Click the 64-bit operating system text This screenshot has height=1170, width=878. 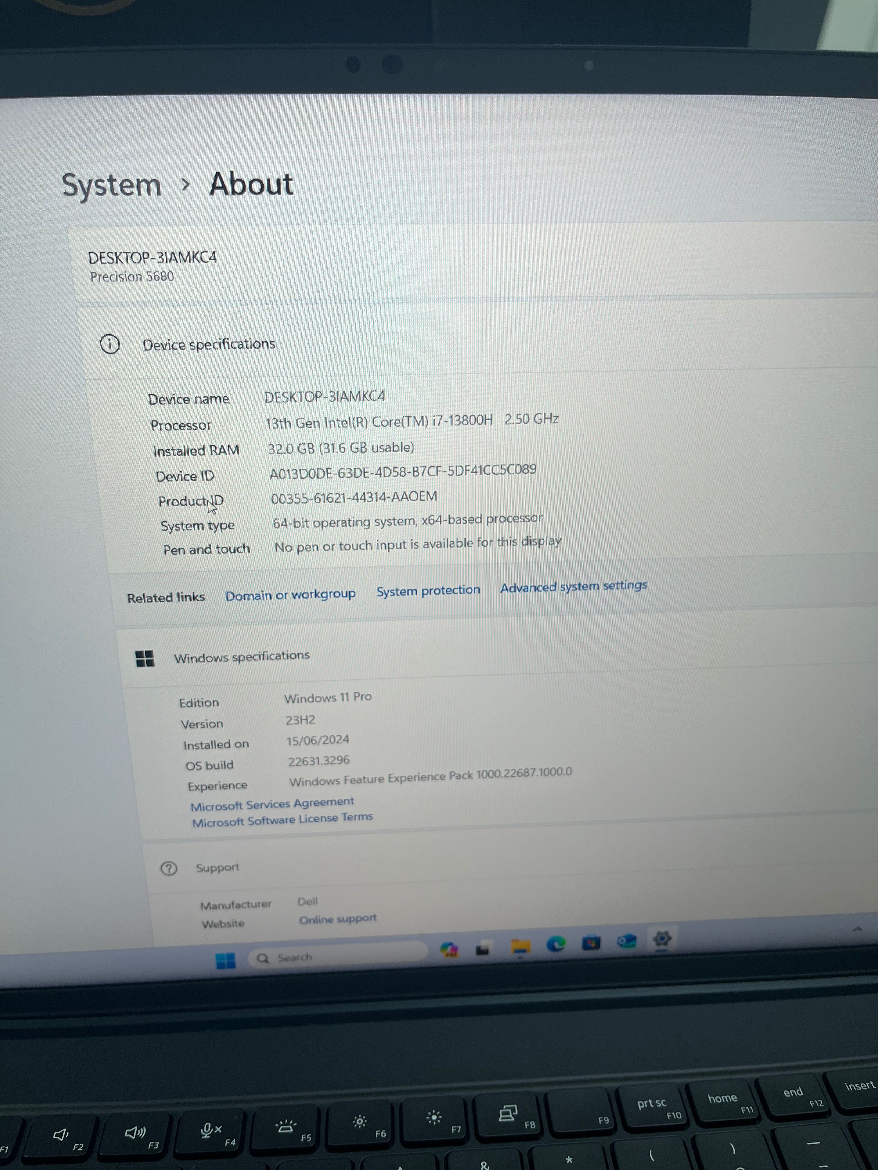(x=408, y=521)
